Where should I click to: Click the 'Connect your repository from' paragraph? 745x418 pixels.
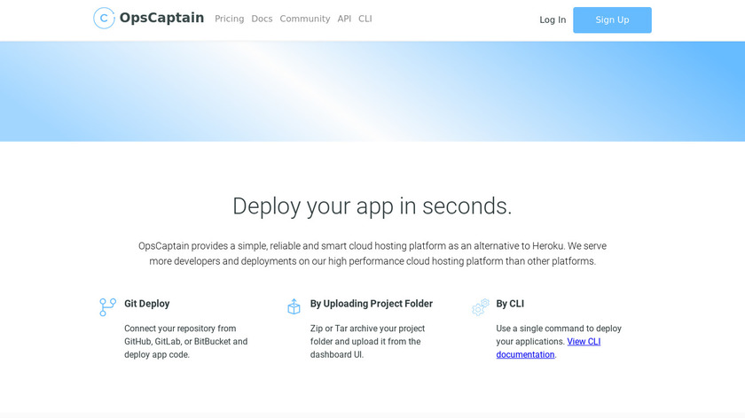tap(185, 342)
